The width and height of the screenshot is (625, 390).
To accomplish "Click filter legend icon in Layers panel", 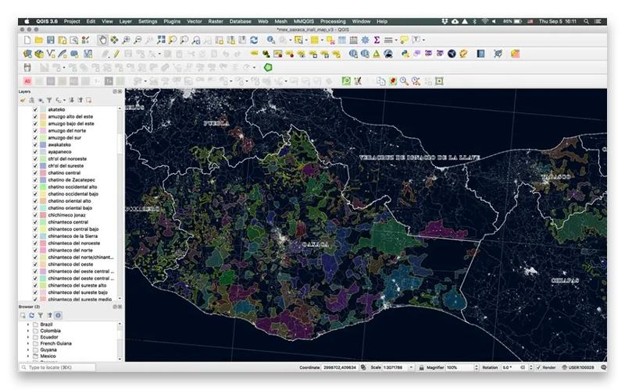I will [x=49, y=101].
